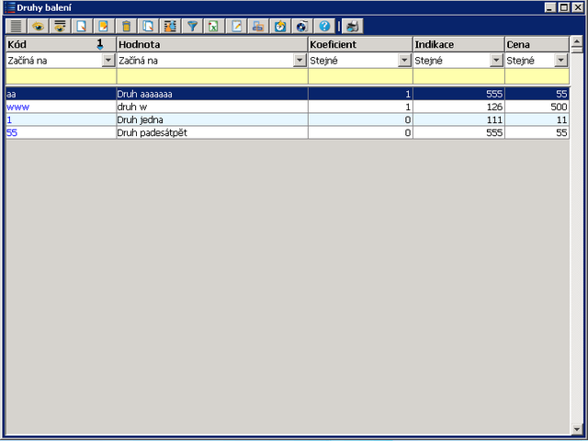Click the yellow Hodnota filter input field
The width and height of the screenshot is (588, 441).
pyautogui.click(x=211, y=77)
